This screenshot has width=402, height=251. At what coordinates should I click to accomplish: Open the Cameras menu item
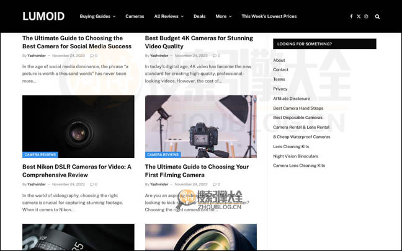click(x=135, y=16)
